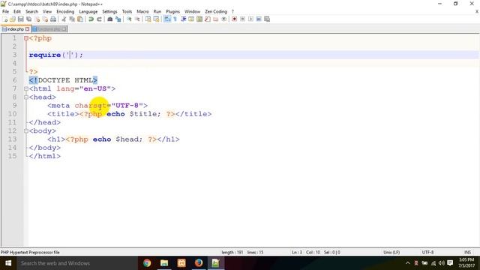Viewport: 480px width, 270px height.
Task: Zoom out using the toolbar magnifier
Action: pos(137,19)
